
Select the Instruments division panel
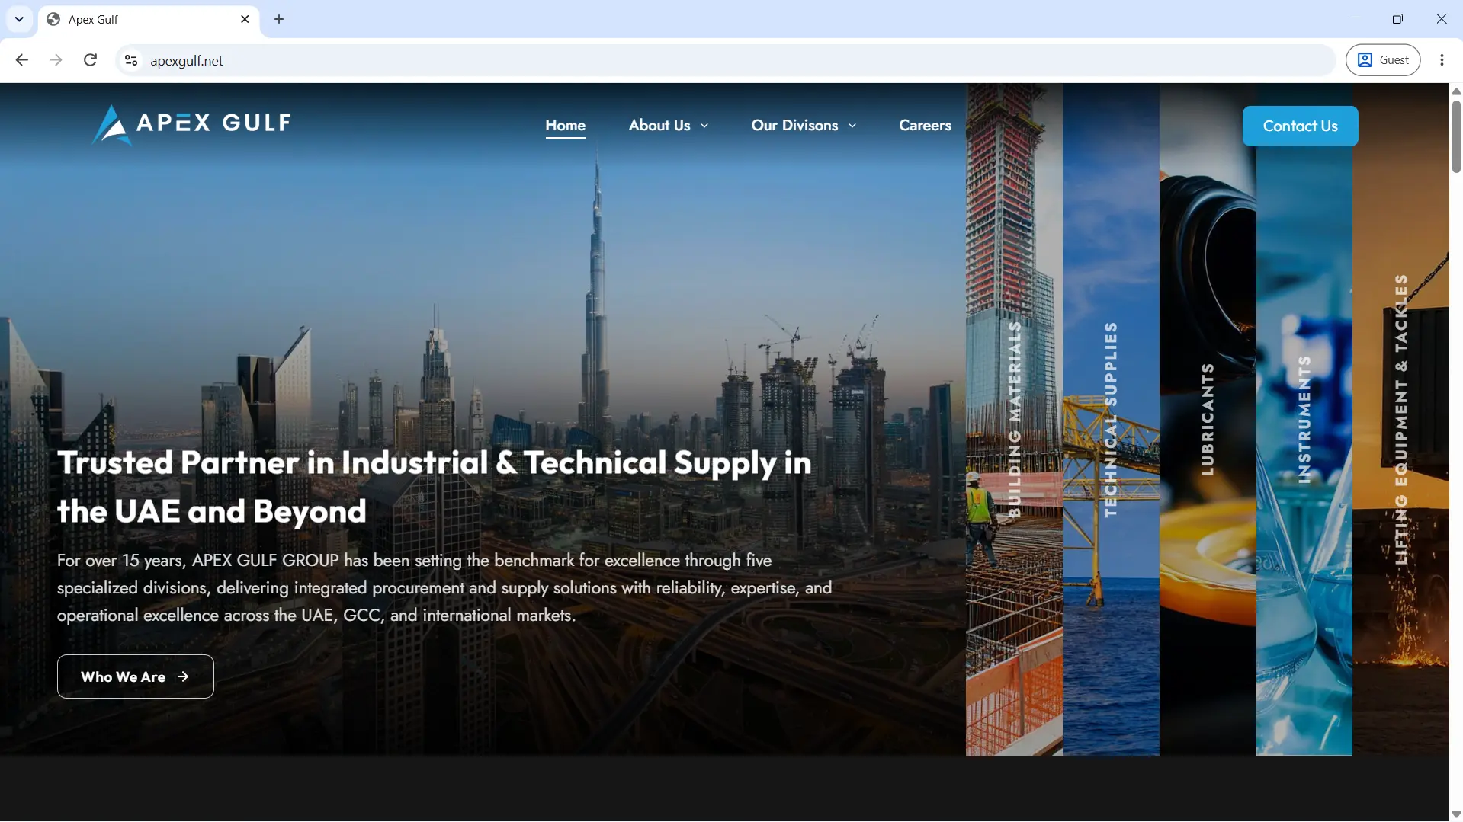point(1304,419)
